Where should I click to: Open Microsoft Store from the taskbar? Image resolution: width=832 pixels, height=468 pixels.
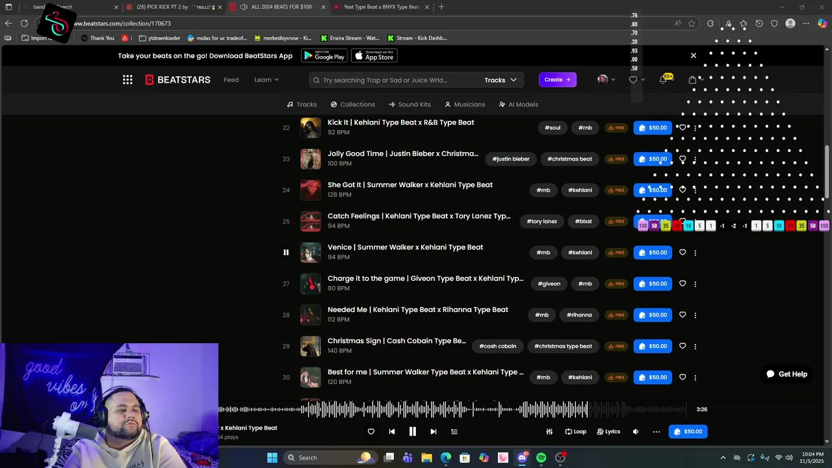pos(465,458)
